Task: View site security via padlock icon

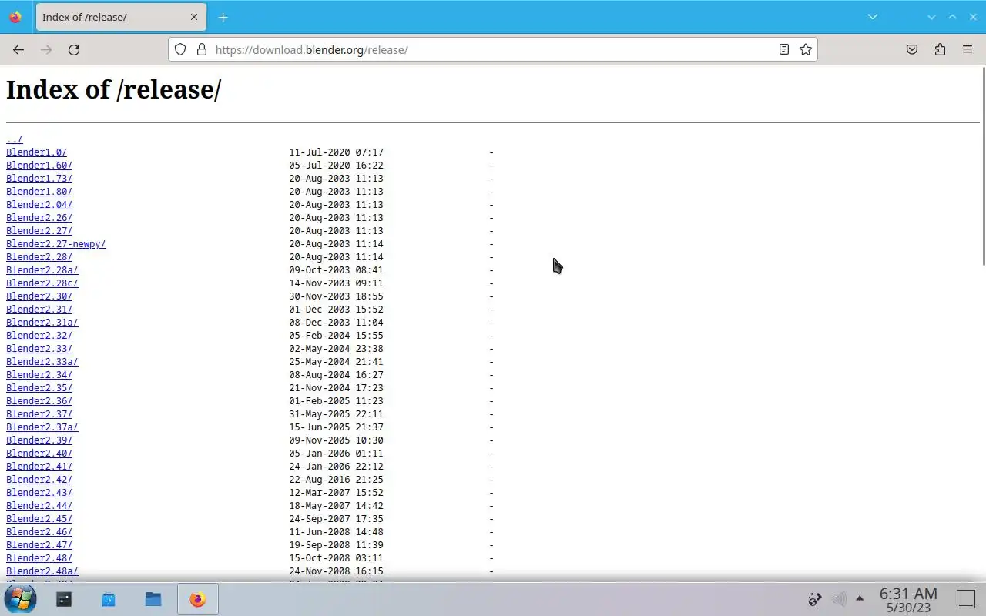Action: (202, 49)
